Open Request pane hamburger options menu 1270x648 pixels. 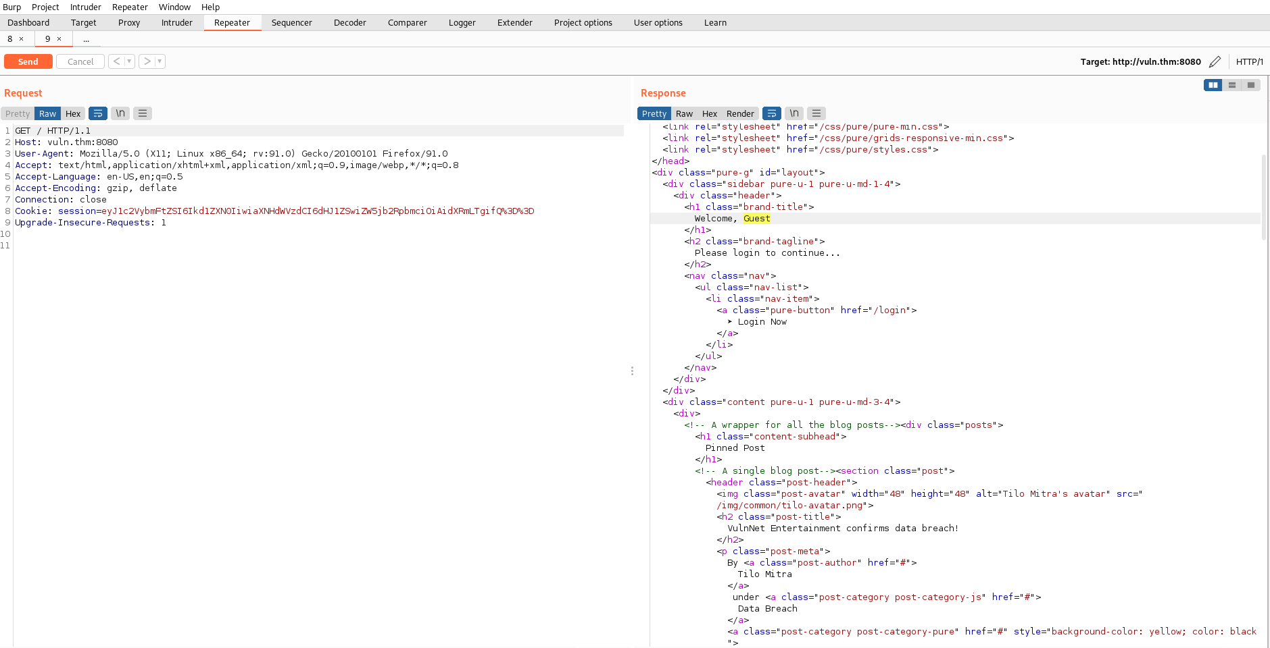point(143,113)
